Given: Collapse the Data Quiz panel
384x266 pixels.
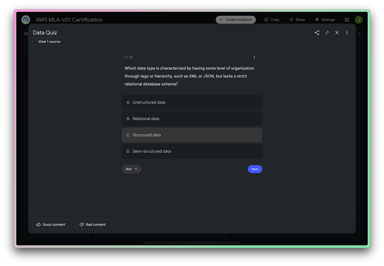Looking at the screenshot, I should pyautogui.click(x=327, y=33).
